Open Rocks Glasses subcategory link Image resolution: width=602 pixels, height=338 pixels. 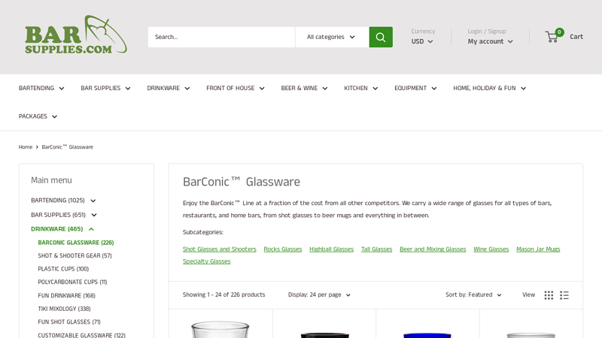pos(283,249)
